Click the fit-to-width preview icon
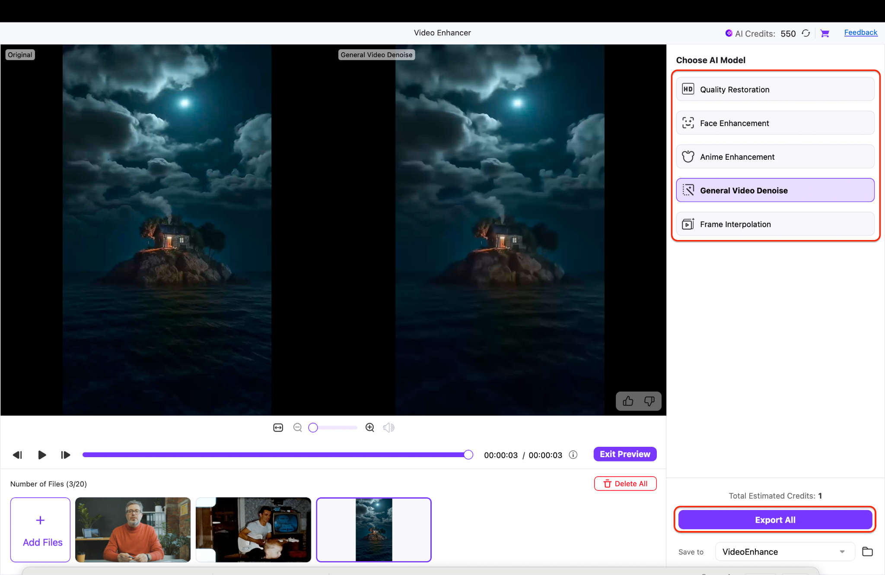Viewport: 885px width, 575px height. click(x=278, y=427)
